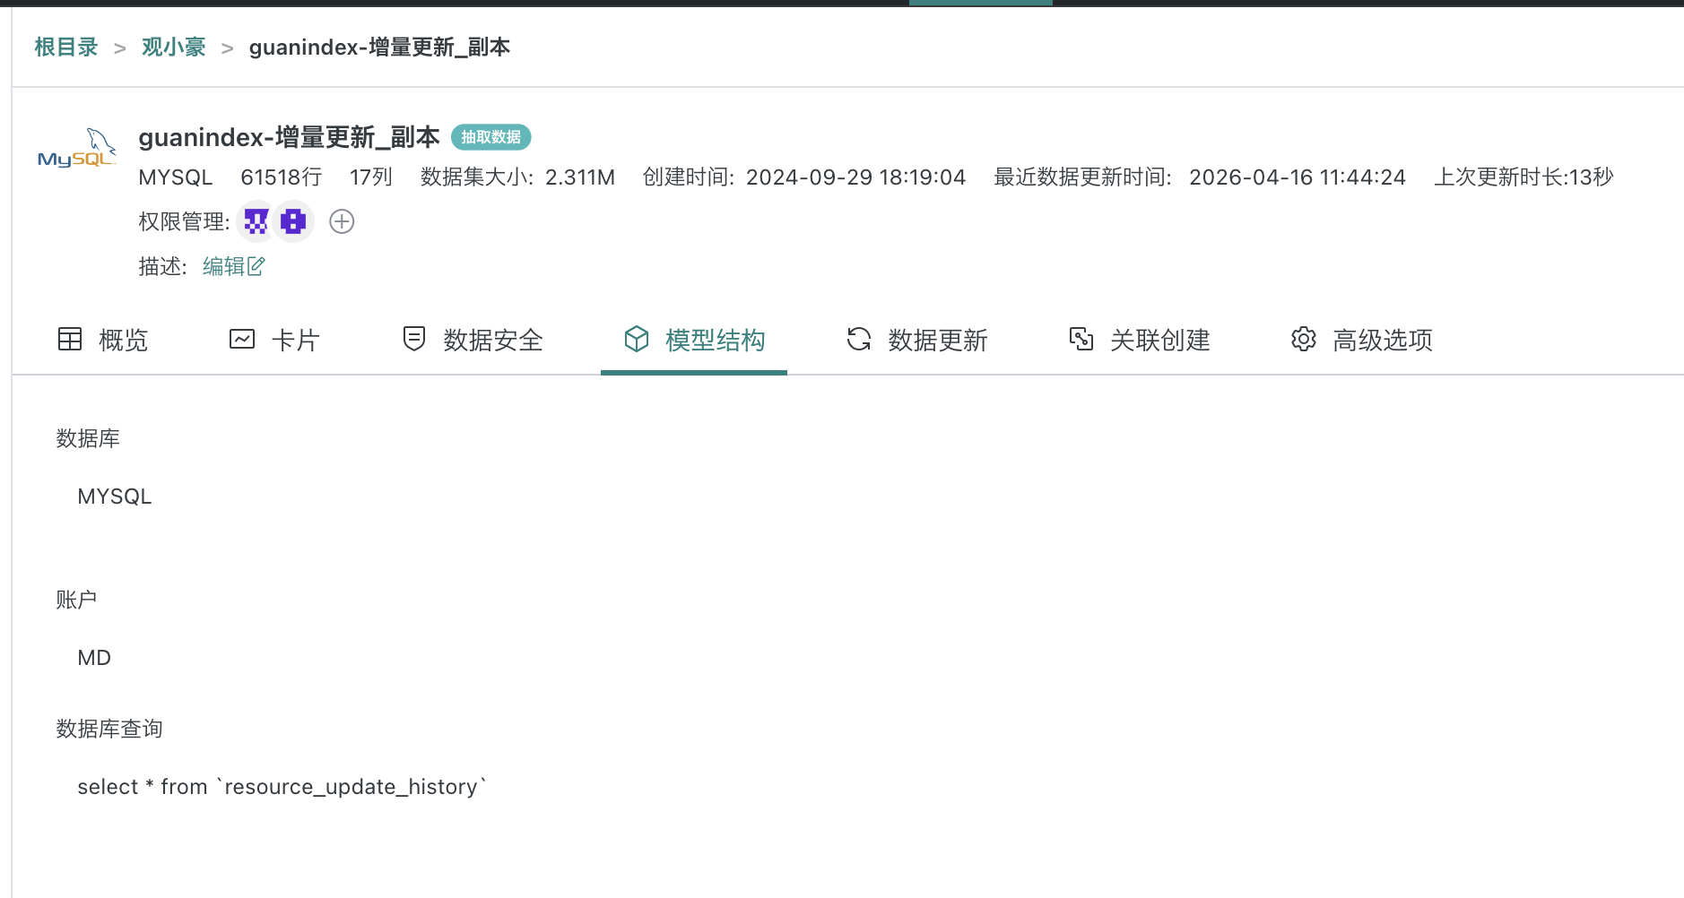1684x898 pixels.
Task: Click the plus icon in 权限管理 to add member
Action: [x=342, y=221]
